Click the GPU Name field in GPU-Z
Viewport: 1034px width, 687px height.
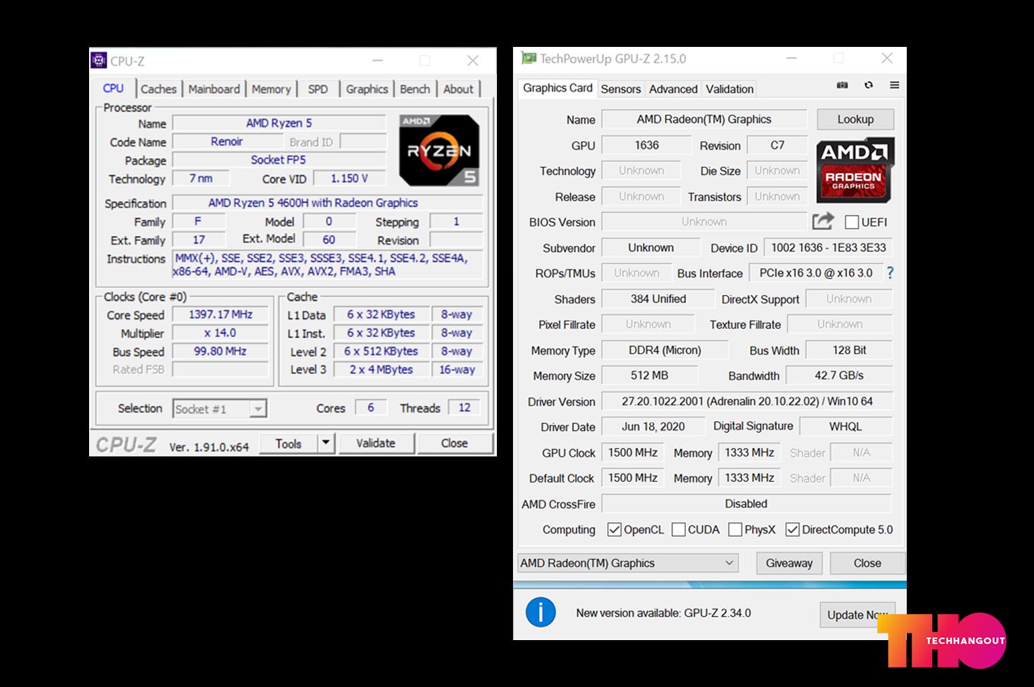tap(704, 119)
